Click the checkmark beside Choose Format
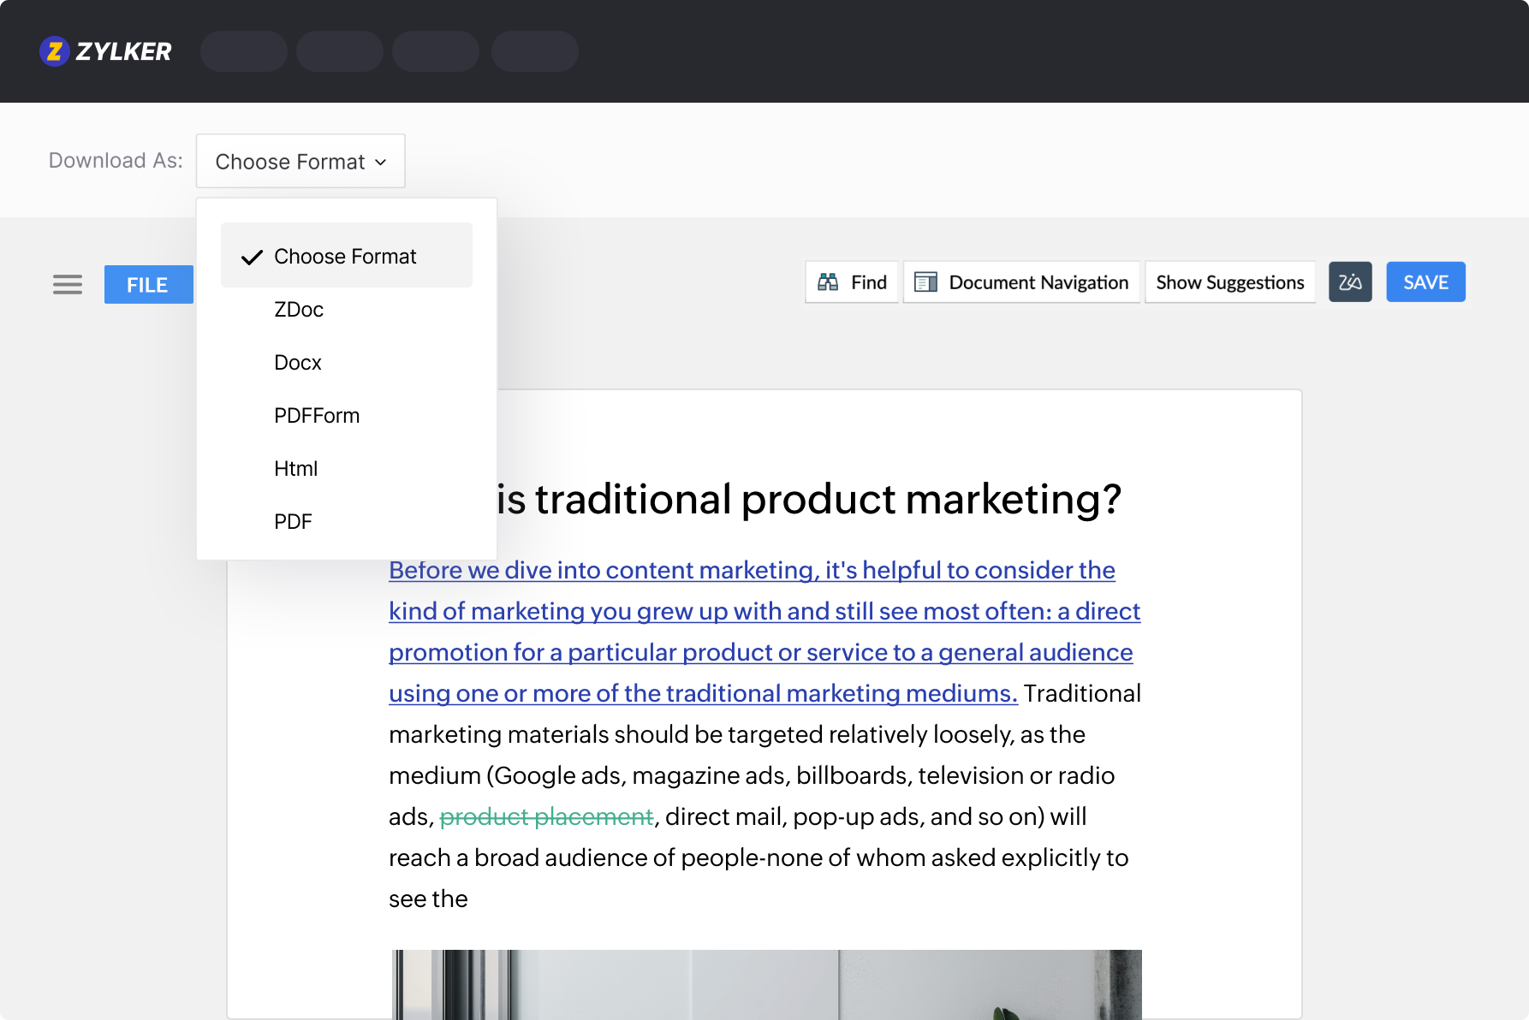Image resolution: width=1529 pixels, height=1020 pixels. click(x=252, y=257)
